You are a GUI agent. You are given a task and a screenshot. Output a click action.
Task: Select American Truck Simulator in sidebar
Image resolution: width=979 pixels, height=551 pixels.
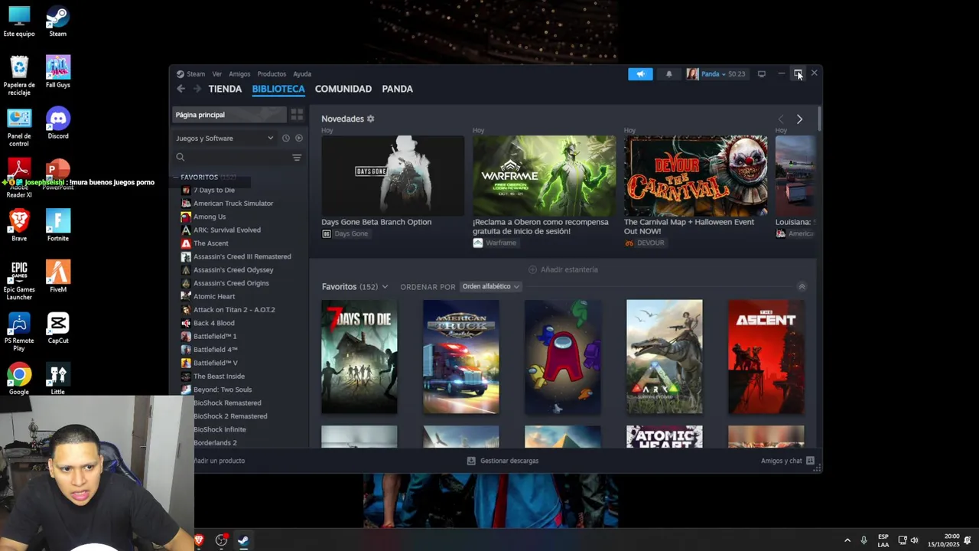233,204
